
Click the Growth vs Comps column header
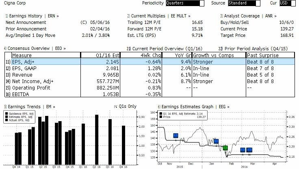(219, 55)
